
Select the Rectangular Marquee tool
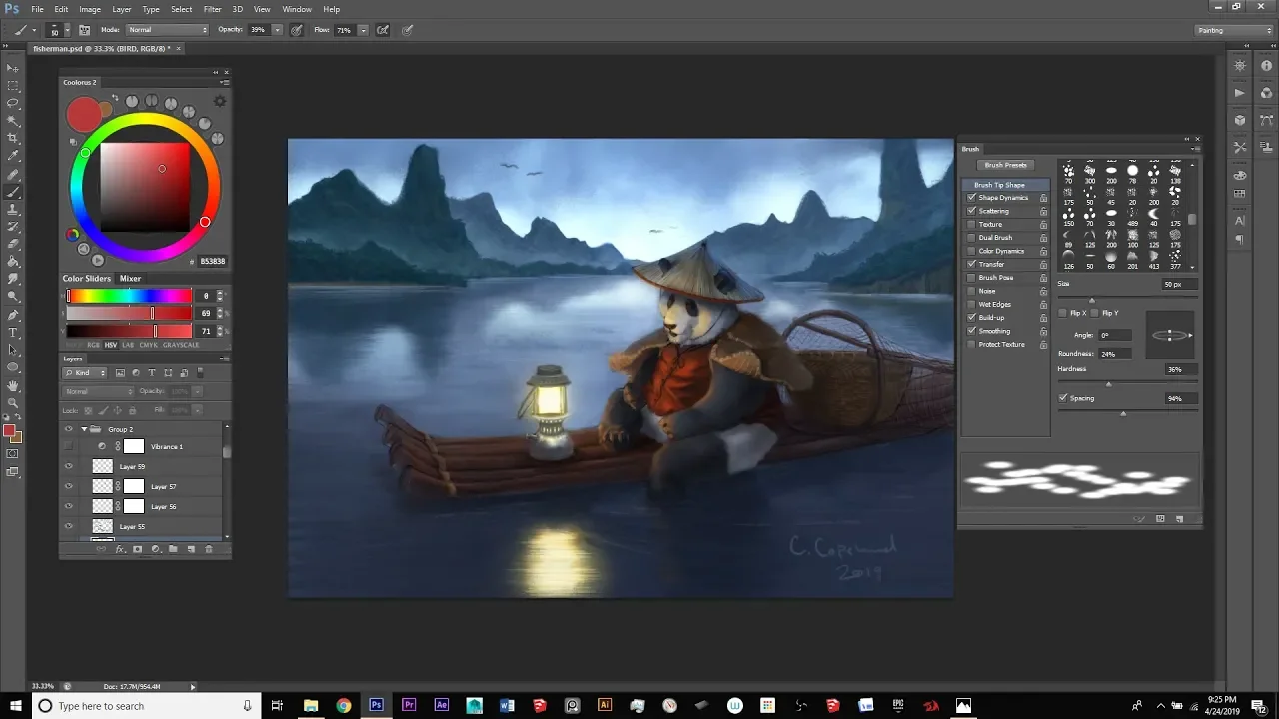13,85
